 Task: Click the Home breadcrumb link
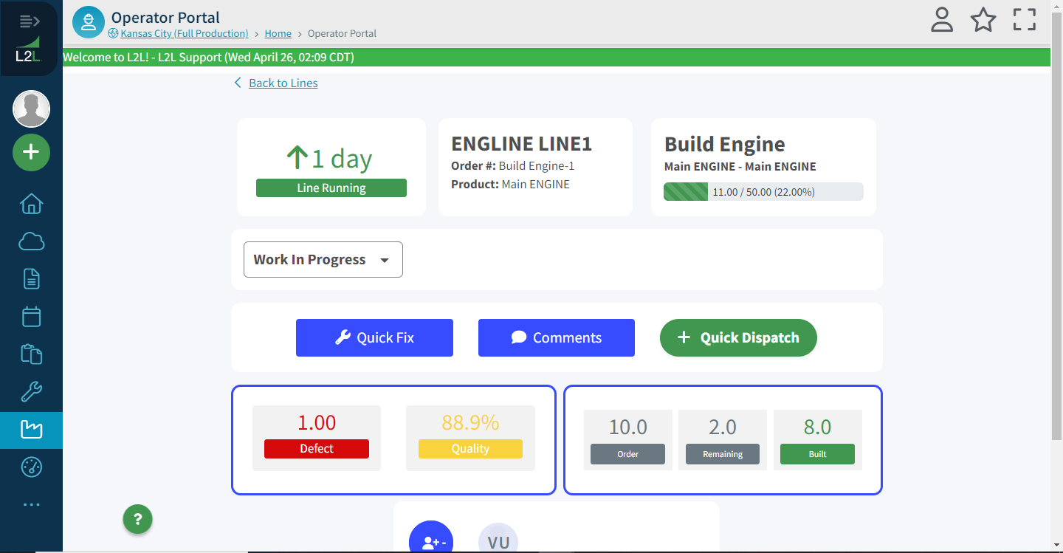(278, 33)
